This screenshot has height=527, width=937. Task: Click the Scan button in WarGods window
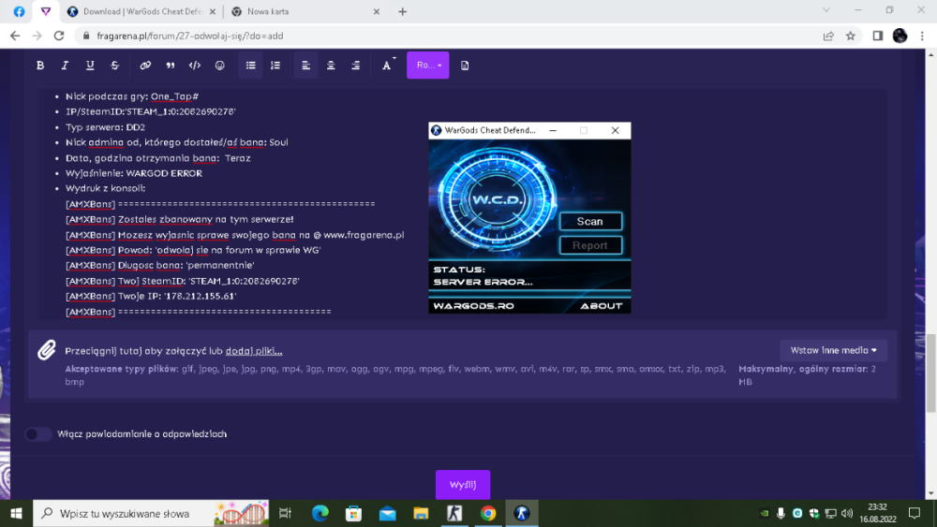coord(589,222)
